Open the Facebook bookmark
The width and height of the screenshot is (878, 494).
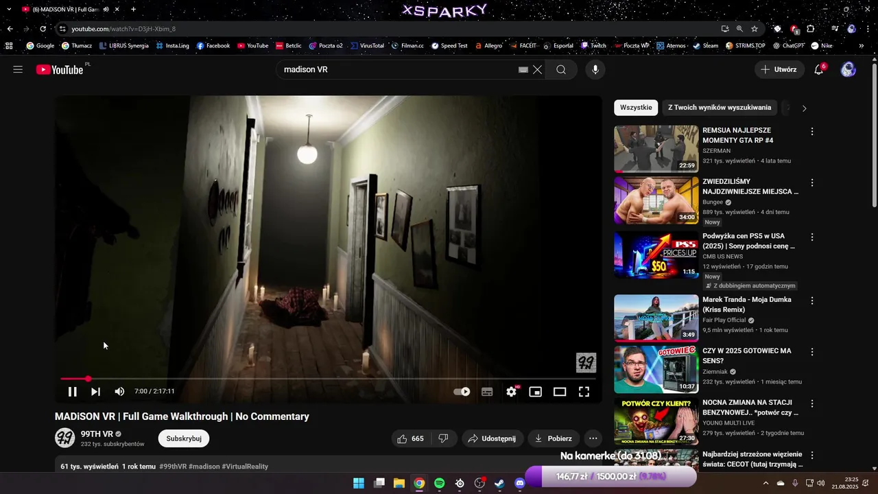[x=213, y=46]
